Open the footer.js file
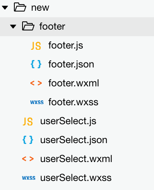 66,46
